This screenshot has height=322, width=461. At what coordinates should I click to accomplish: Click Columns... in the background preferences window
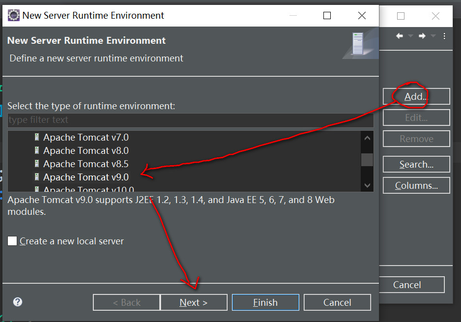click(416, 185)
